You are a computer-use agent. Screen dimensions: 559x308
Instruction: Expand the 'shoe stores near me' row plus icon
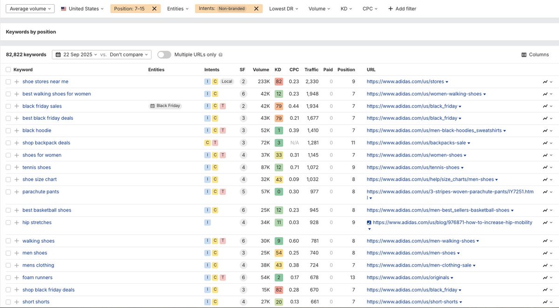point(16,82)
